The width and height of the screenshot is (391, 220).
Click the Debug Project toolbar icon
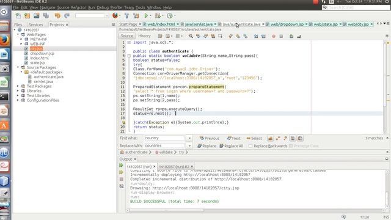(158, 16)
